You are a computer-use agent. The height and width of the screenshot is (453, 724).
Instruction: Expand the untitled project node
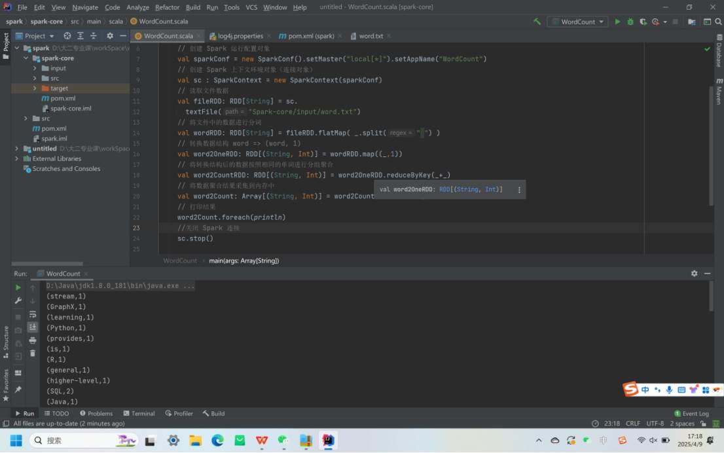pyautogui.click(x=17, y=148)
